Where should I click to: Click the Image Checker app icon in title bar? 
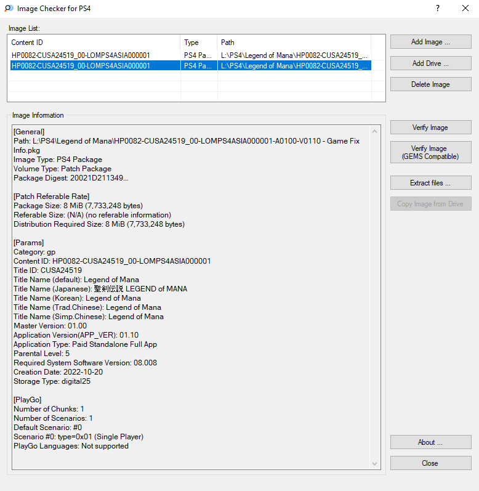pyautogui.click(x=9, y=8)
